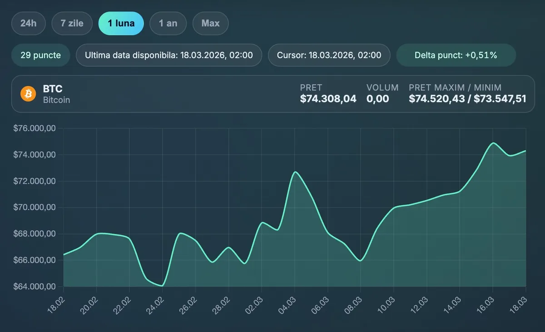The image size is (545, 332).
Task: Click the $72.000,00 y-axis label
Action: coord(35,181)
